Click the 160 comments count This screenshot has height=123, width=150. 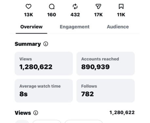pos(52,15)
